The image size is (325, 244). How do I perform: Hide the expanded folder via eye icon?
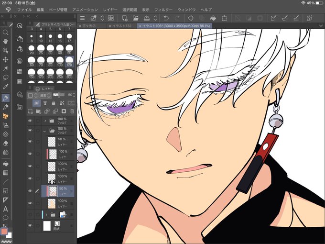click(x=30, y=130)
